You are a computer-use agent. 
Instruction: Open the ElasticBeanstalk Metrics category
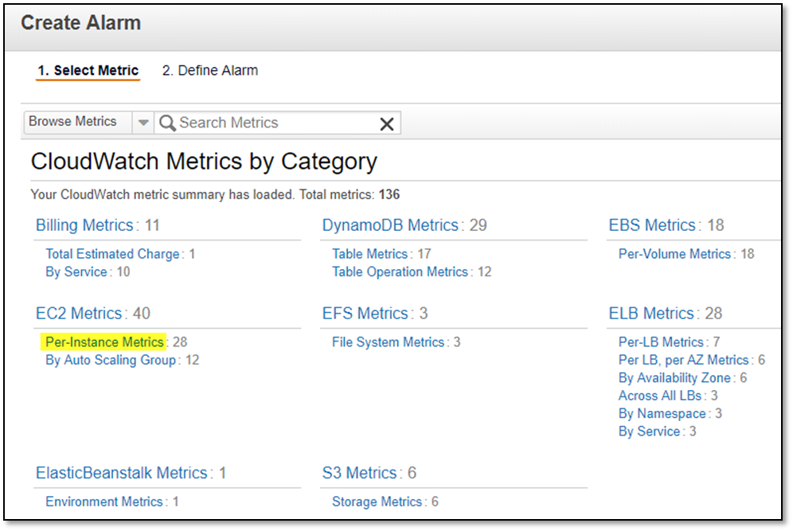click(122, 473)
